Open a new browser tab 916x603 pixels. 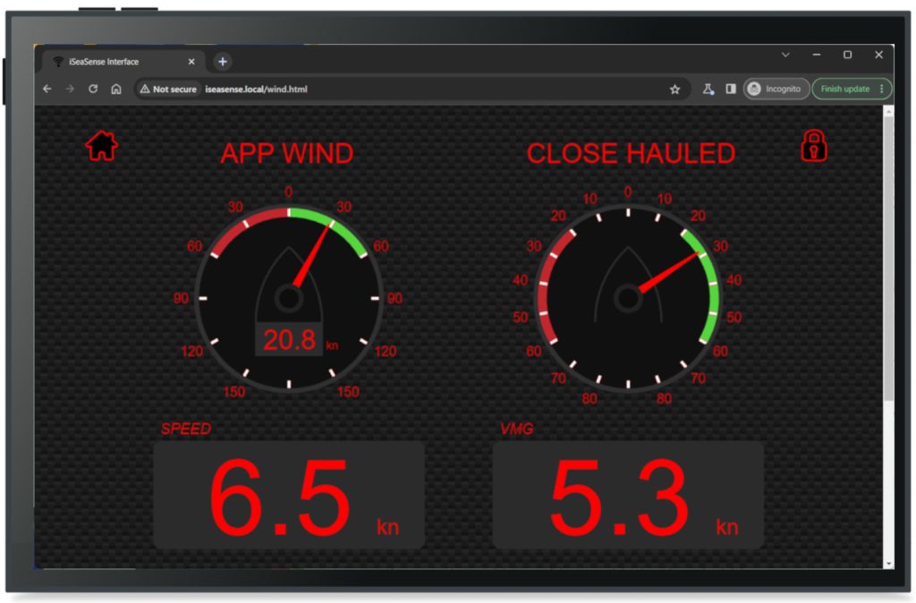click(223, 62)
